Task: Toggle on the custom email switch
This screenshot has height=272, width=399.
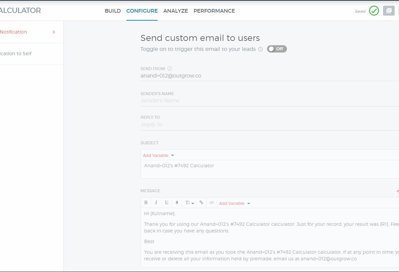Action: coord(277,49)
